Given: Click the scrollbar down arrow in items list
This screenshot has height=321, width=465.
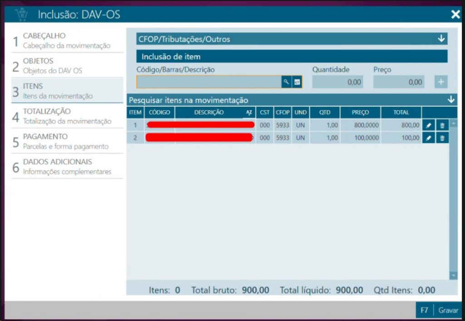Looking at the screenshot, I should pos(453,275).
